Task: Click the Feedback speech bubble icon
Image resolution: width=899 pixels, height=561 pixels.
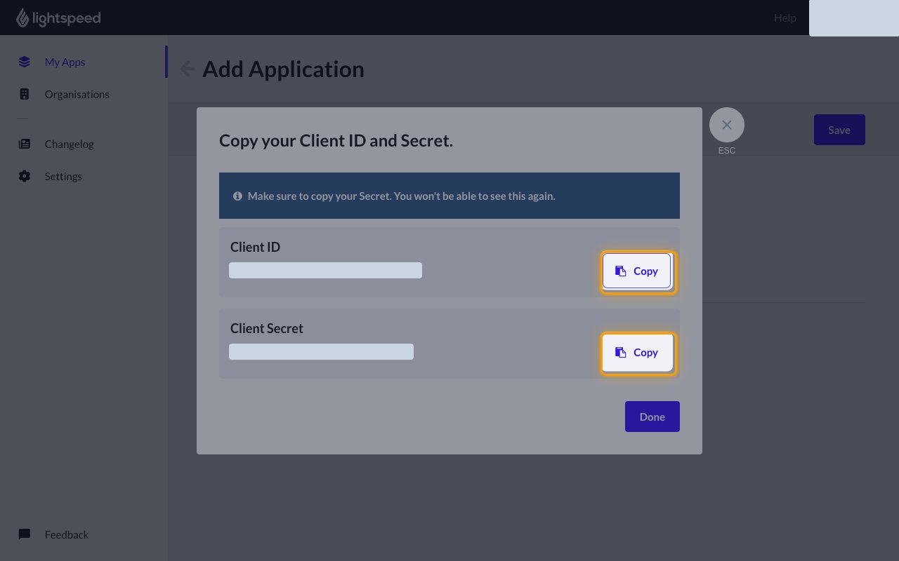Action: [x=25, y=534]
